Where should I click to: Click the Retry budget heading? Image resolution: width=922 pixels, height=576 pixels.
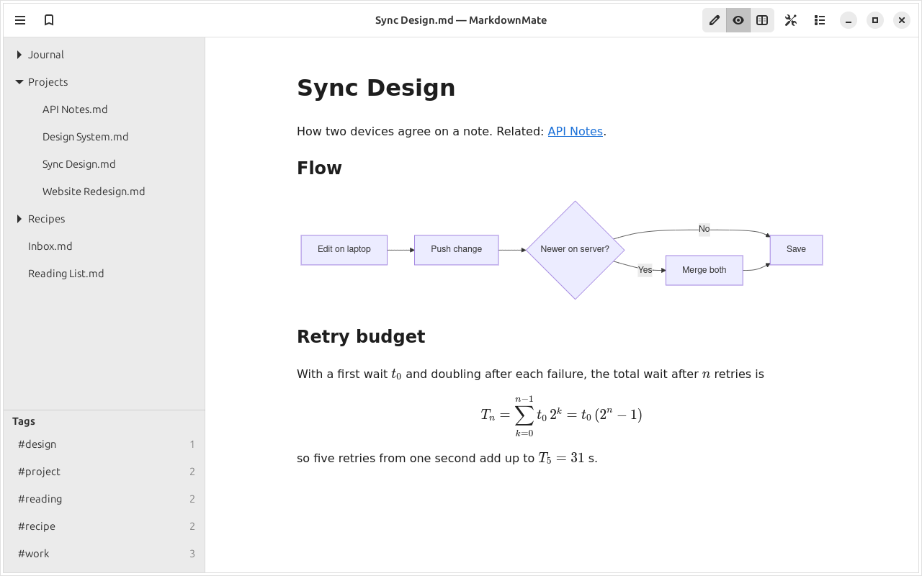(361, 337)
